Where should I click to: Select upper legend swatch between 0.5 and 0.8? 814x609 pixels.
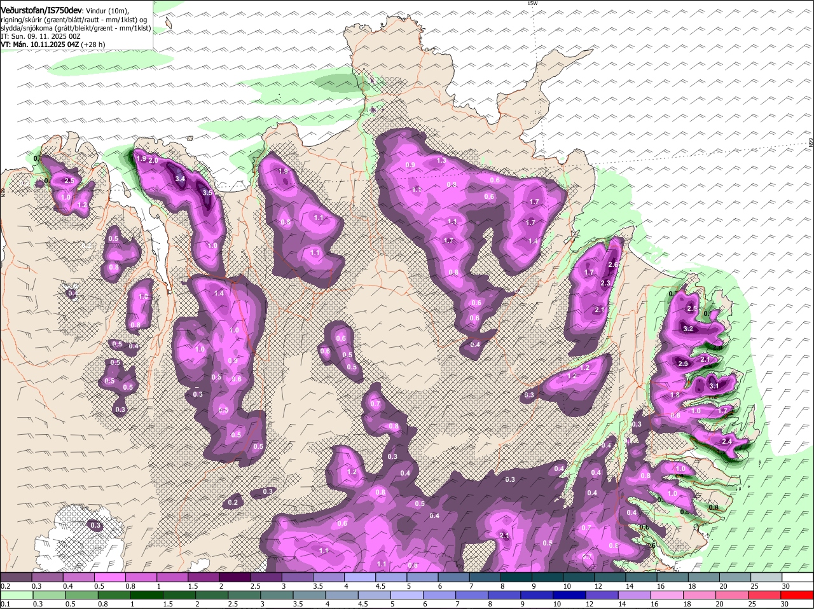coord(109,577)
